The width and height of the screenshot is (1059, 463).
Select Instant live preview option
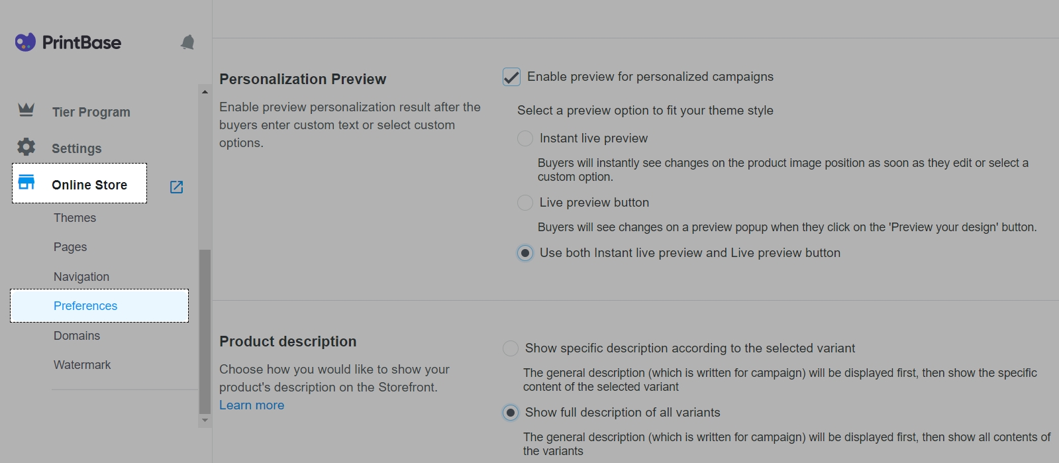coord(525,138)
